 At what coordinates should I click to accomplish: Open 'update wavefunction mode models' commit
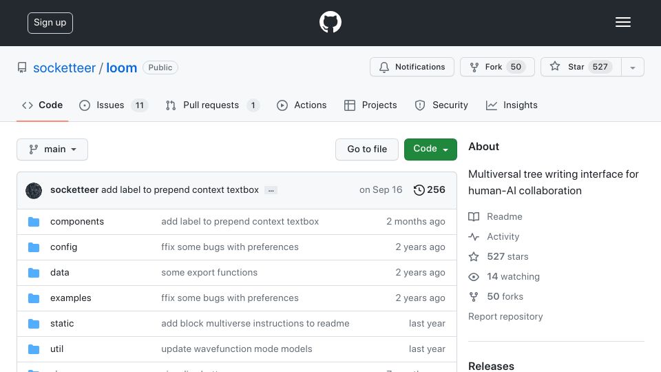pyautogui.click(x=236, y=349)
